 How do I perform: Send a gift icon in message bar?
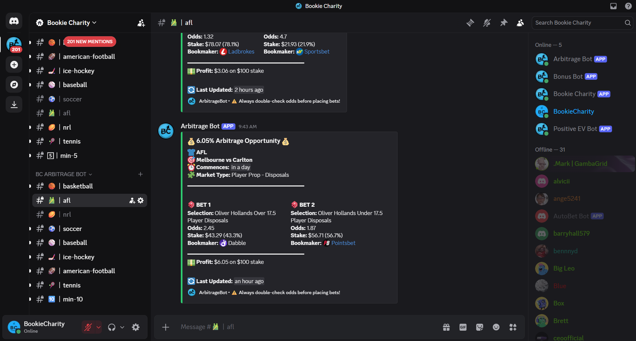pyautogui.click(x=446, y=327)
